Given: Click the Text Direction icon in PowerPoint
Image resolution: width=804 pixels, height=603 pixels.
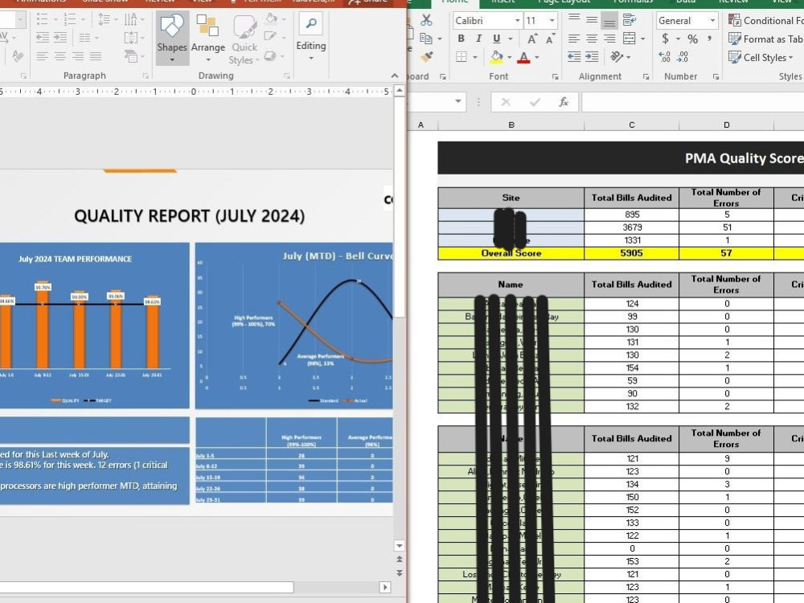Looking at the screenshot, I should 131,20.
